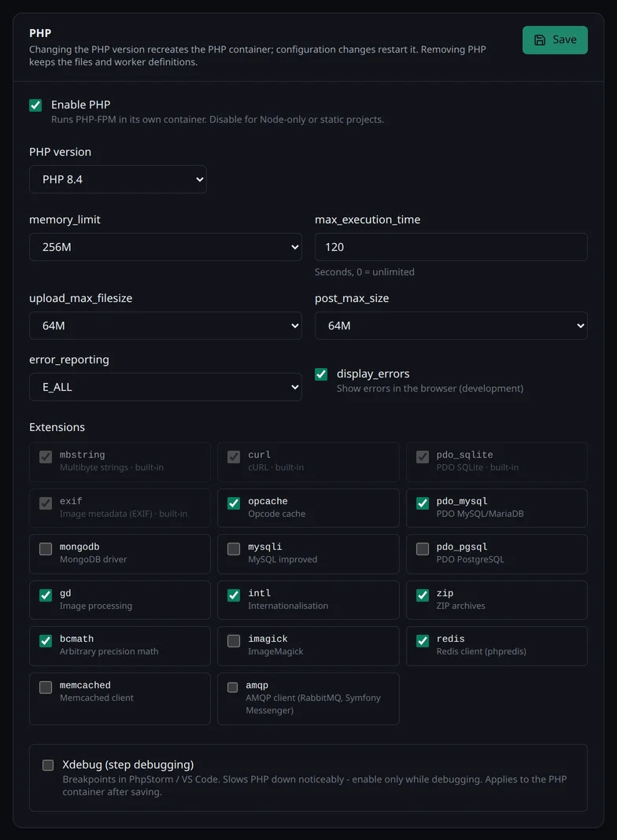The width and height of the screenshot is (617, 840).
Task: Click the "Show errors in the browser (development)" text
Action: click(x=430, y=389)
